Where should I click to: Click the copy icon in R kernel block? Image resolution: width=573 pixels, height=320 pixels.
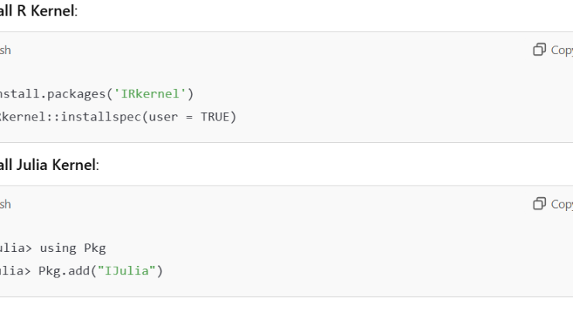point(540,49)
